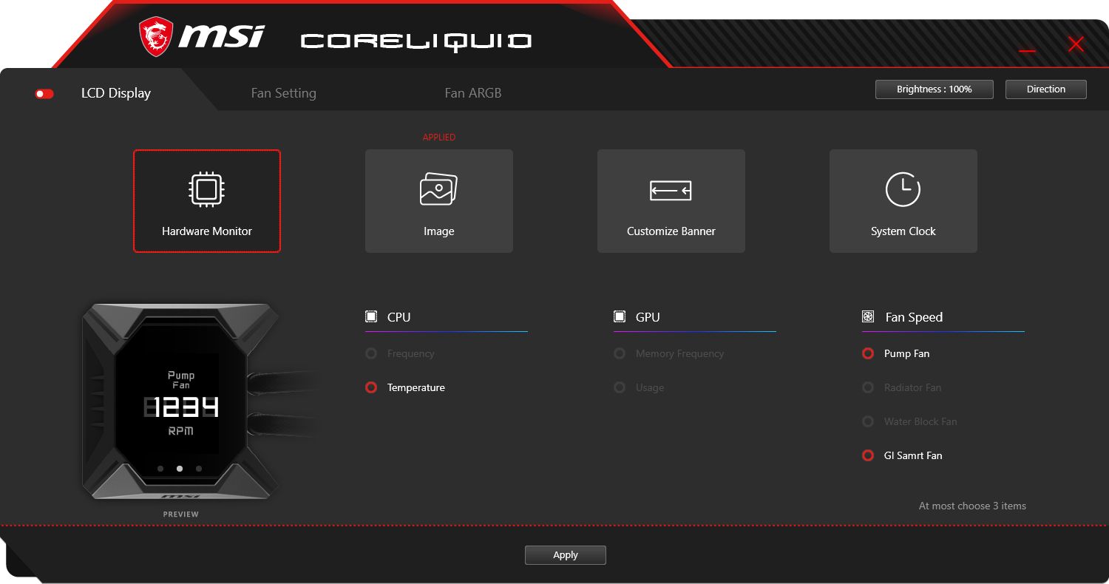
Task: Select the middle preview page dot
Action: point(180,469)
